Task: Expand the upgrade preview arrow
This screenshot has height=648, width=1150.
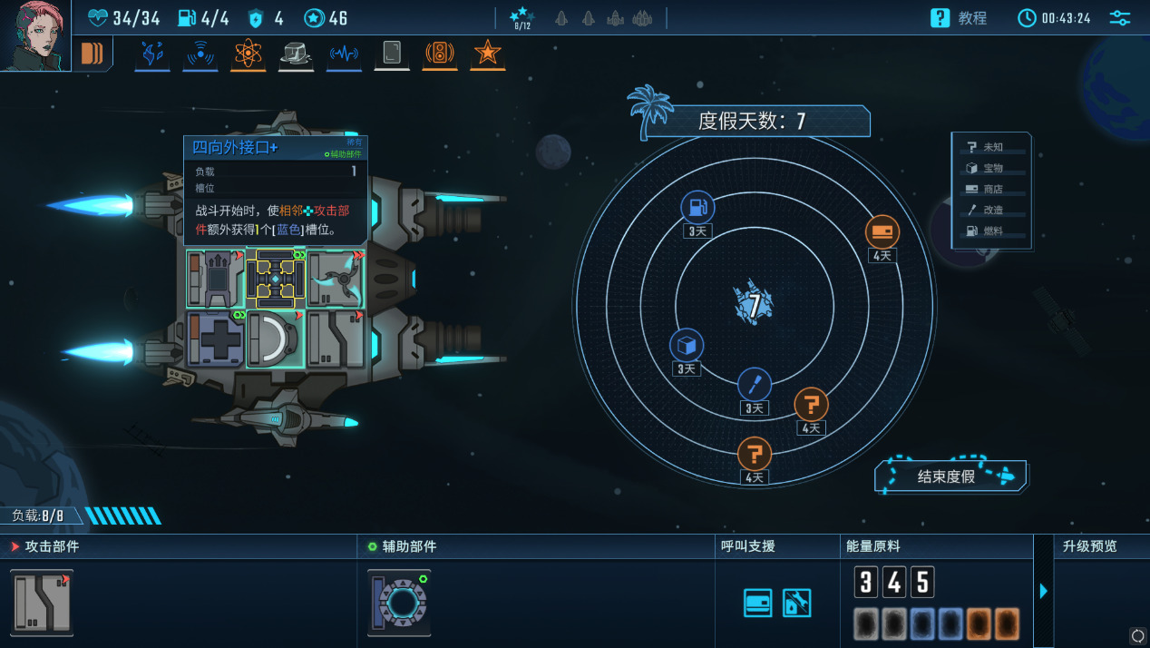Action: coord(1043,591)
